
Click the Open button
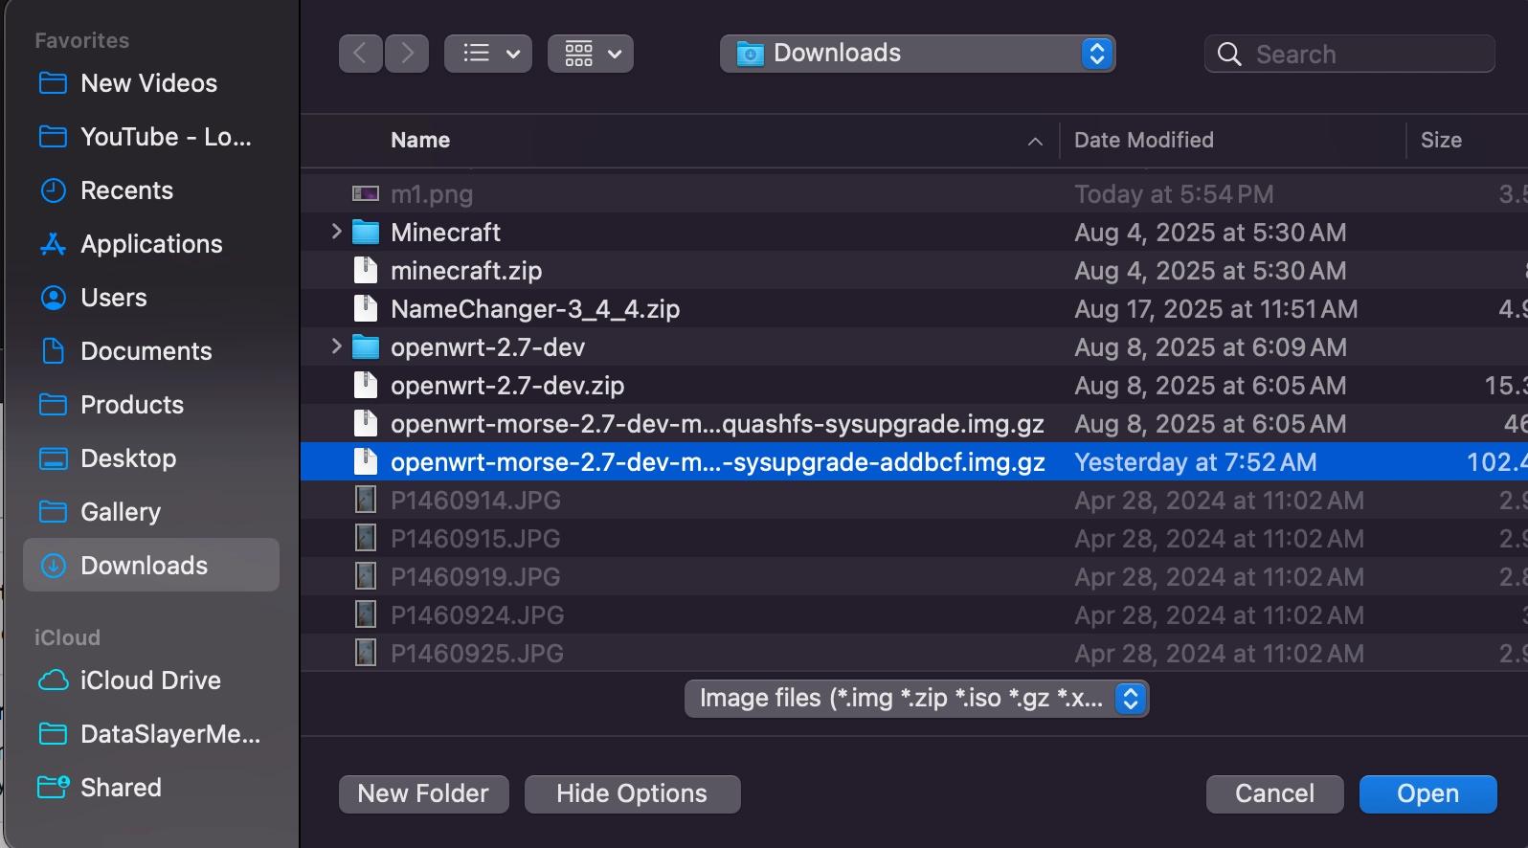(1427, 794)
